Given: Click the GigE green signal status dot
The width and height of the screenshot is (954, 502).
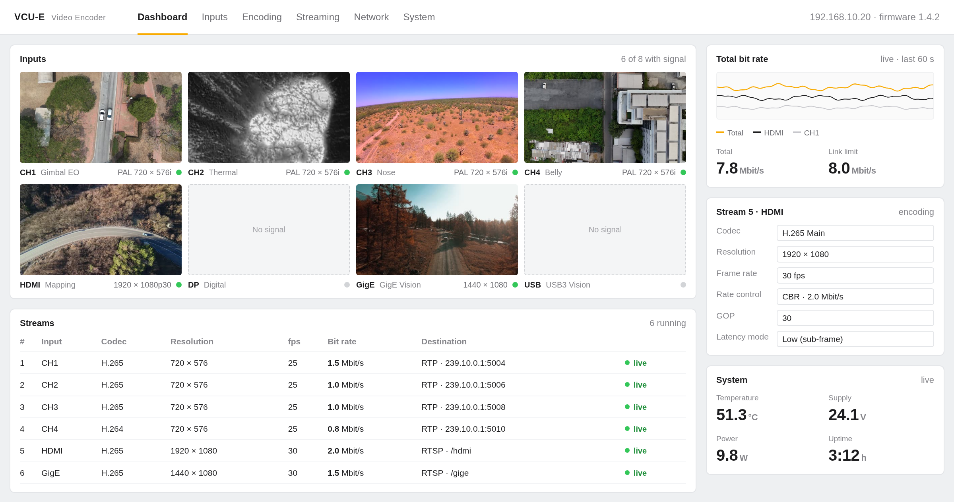Looking at the screenshot, I should pyautogui.click(x=515, y=285).
